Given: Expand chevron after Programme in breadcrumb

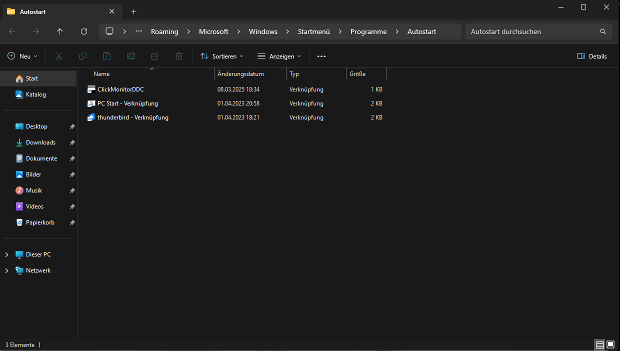Looking at the screenshot, I should (x=397, y=31).
